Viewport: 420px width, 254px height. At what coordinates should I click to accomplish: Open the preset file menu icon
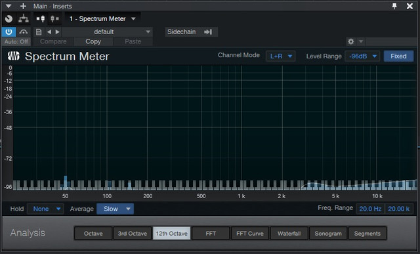point(39,32)
